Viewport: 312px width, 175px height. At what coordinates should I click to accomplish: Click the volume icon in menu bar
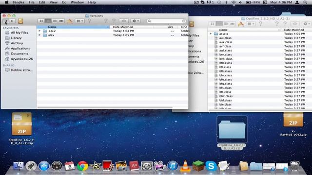[240, 2]
